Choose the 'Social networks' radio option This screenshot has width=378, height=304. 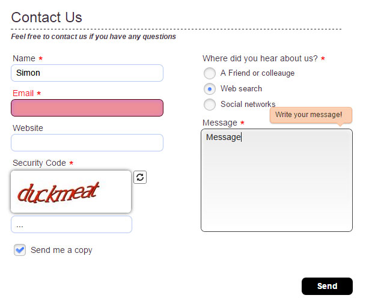(x=210, y=105)
